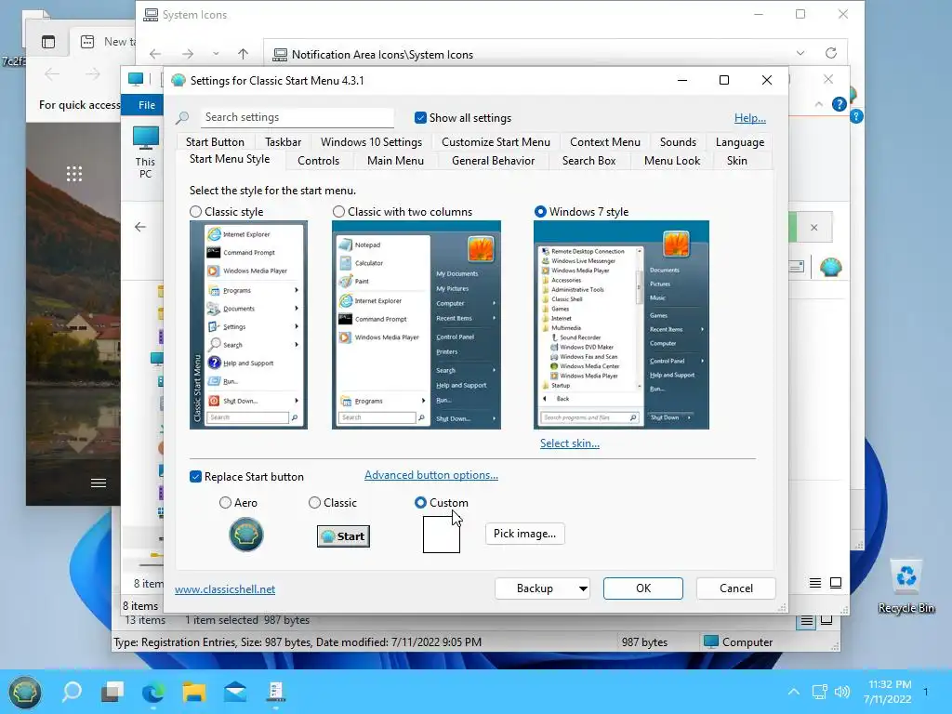The width and height of the screenshot is (952, 714).
Task: Click the blue help question mark icon
Action: coord(840,104)
